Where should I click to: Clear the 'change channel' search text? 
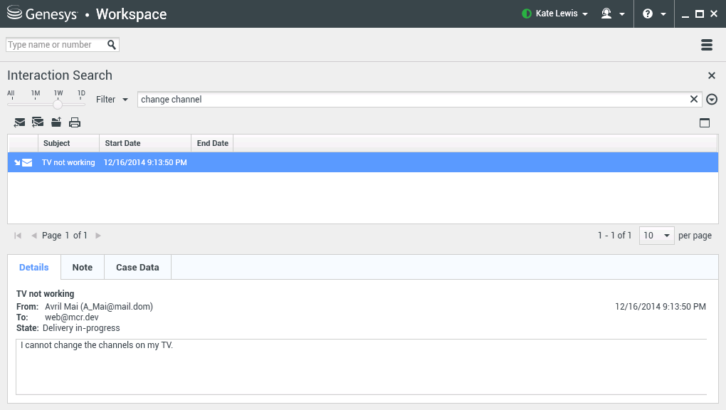[694, 100]
